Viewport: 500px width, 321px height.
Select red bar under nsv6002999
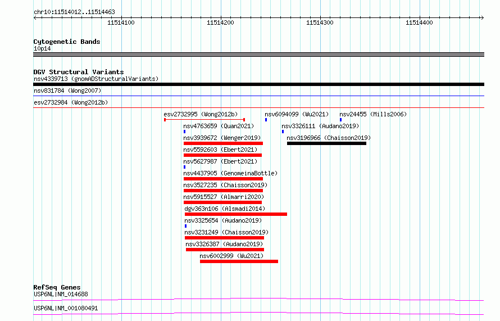[239, 261]
